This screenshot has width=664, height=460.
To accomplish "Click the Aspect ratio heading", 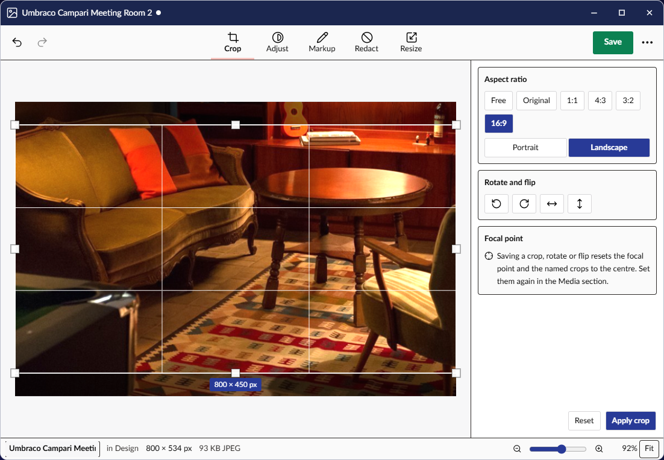I will click(x=506, y=79).
